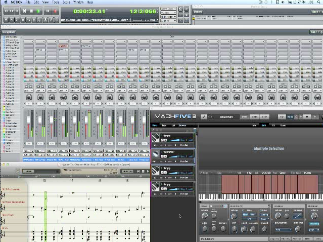Click Notion's play button in score window
The height and width of the screenshot is (242, 323).
point(148,171)
